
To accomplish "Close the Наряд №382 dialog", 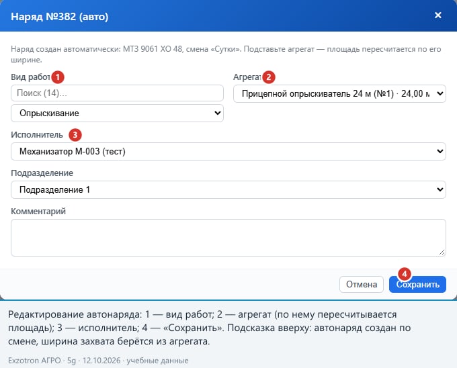I will [x=438, y=15].
